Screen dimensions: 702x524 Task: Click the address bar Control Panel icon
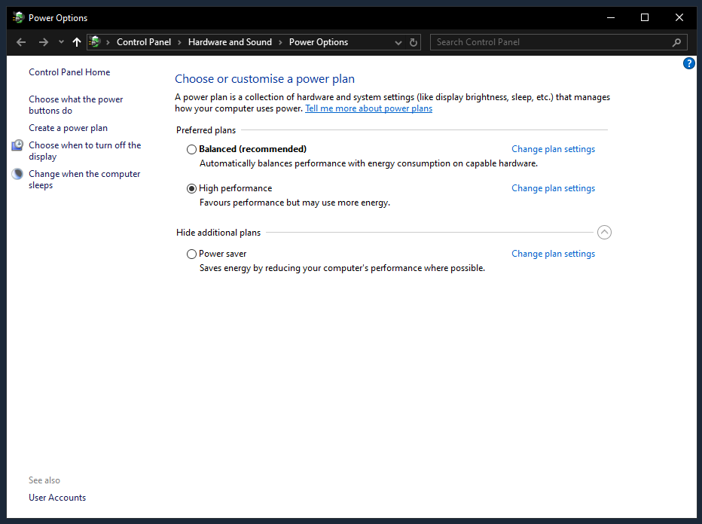click(x=95, y=42)
